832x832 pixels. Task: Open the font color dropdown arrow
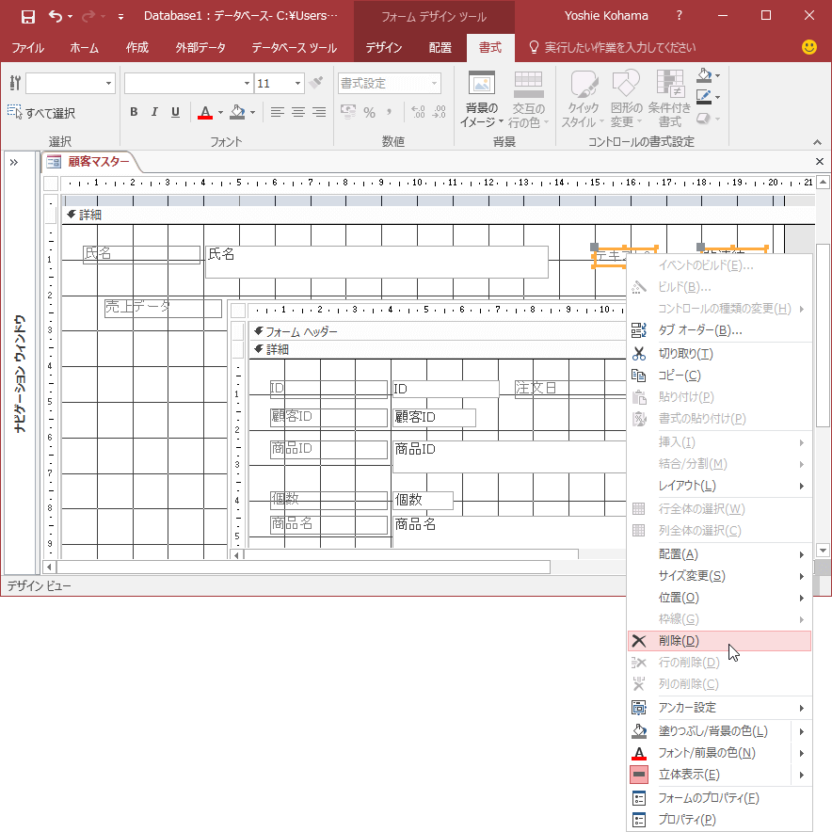pyautogui.click(x=221, y=113)
